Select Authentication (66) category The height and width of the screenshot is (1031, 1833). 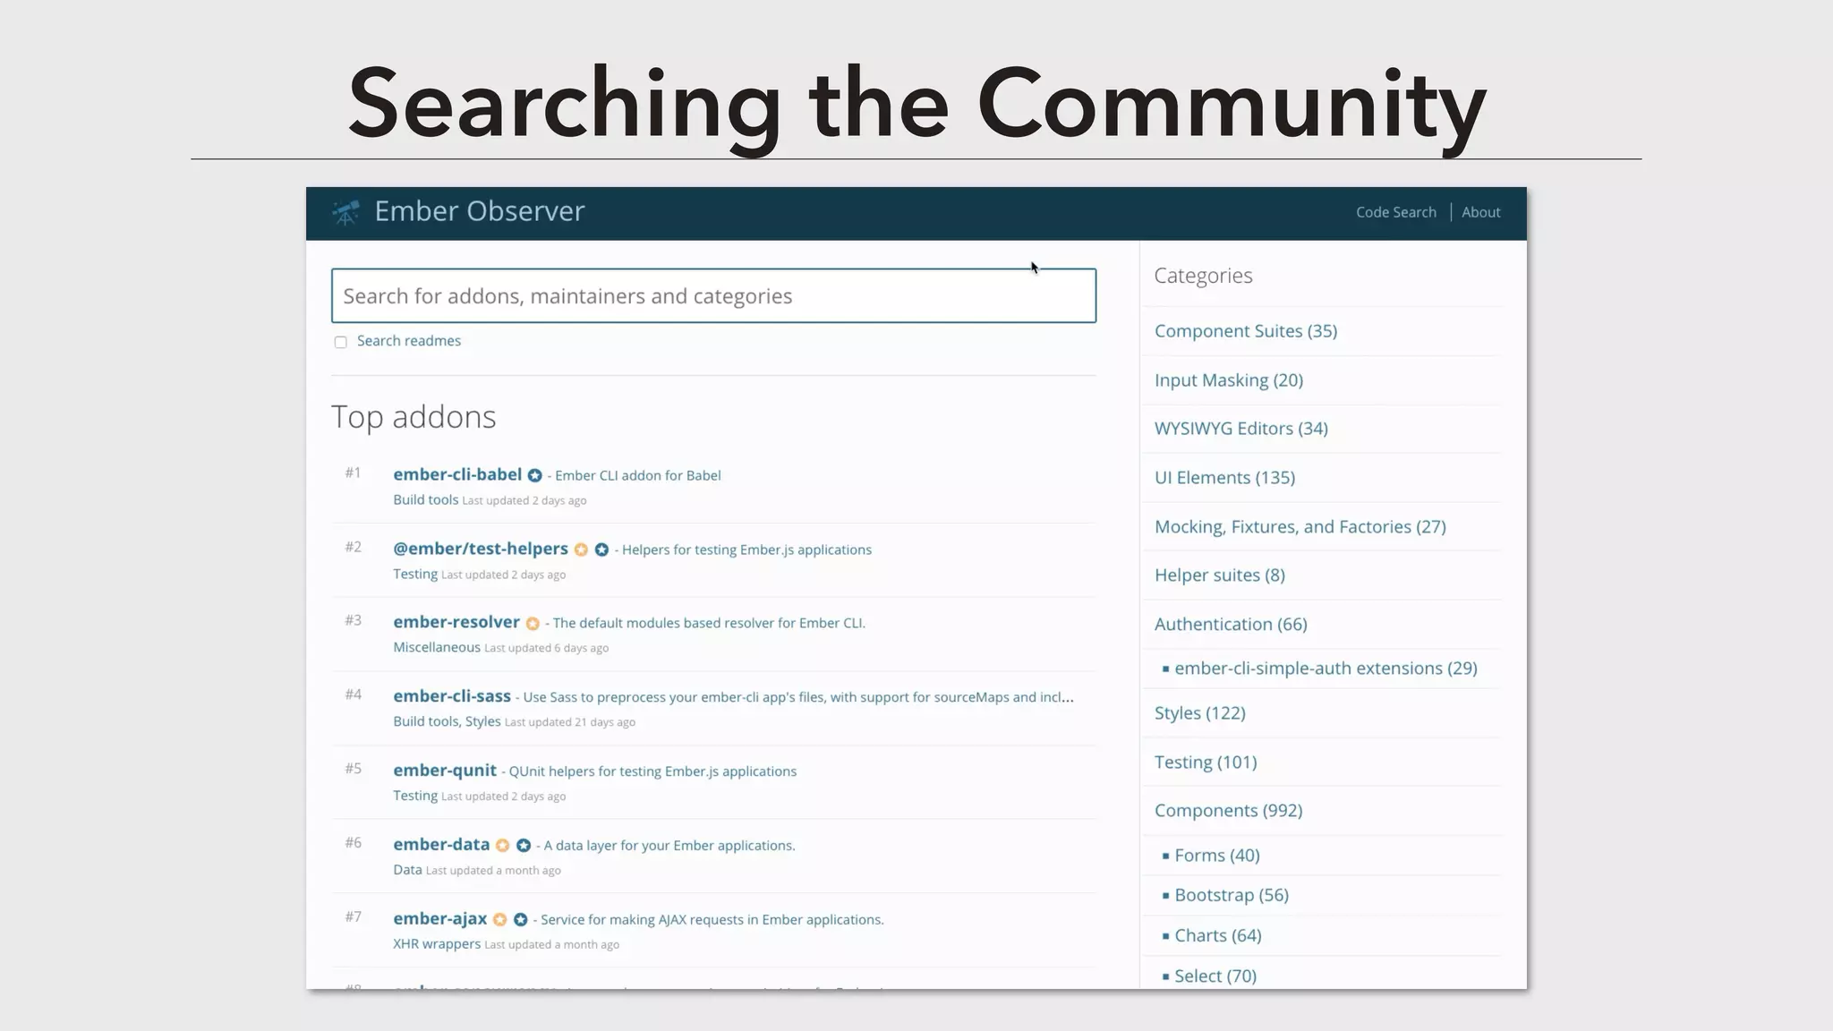pyautogui.click(x=1231, y=624)
